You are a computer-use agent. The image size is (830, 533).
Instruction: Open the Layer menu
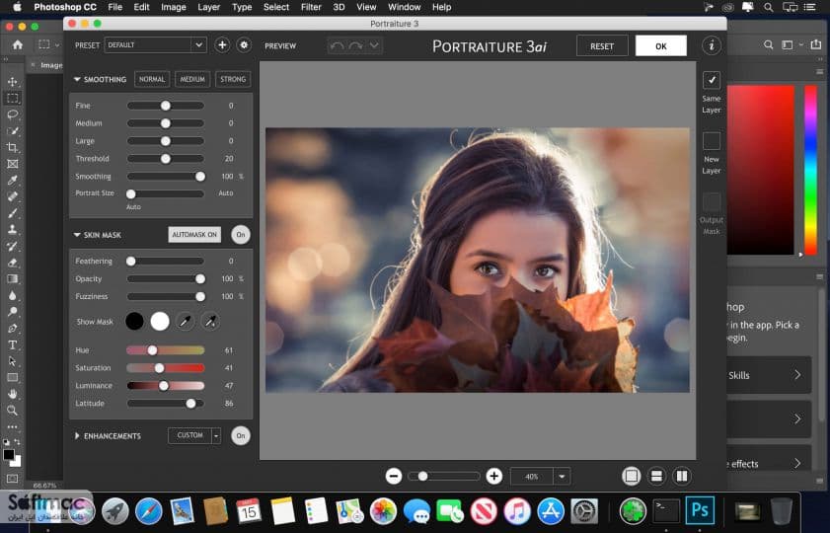[208, 7]
